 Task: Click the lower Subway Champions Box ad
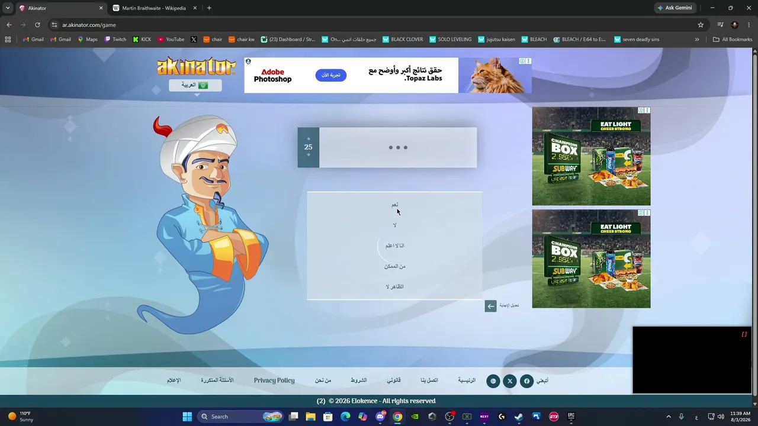coord(591,259)
